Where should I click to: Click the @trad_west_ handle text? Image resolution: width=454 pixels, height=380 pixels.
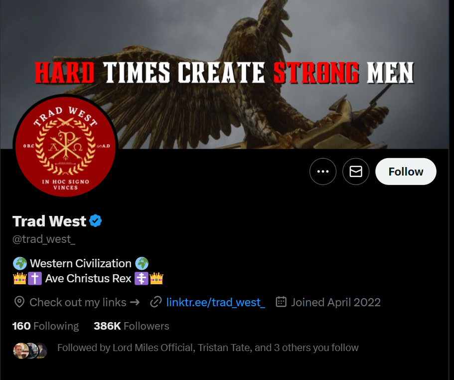point(44,239)
